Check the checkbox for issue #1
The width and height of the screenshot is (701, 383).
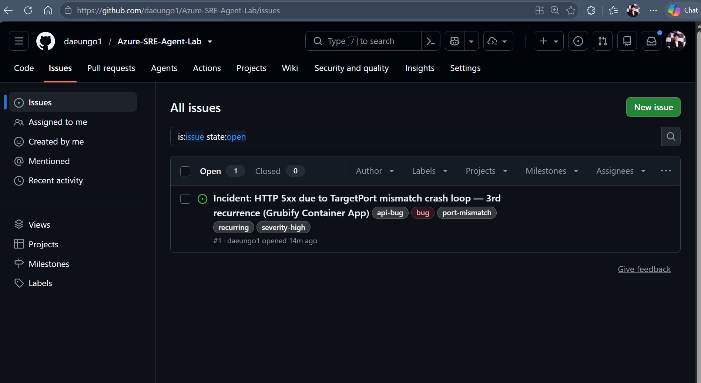[x=185, y=199]
